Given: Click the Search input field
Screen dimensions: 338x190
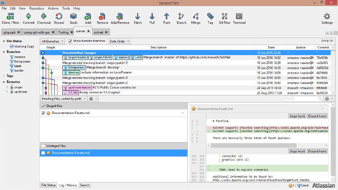Looking at the screenshot, I should point(301,98).
